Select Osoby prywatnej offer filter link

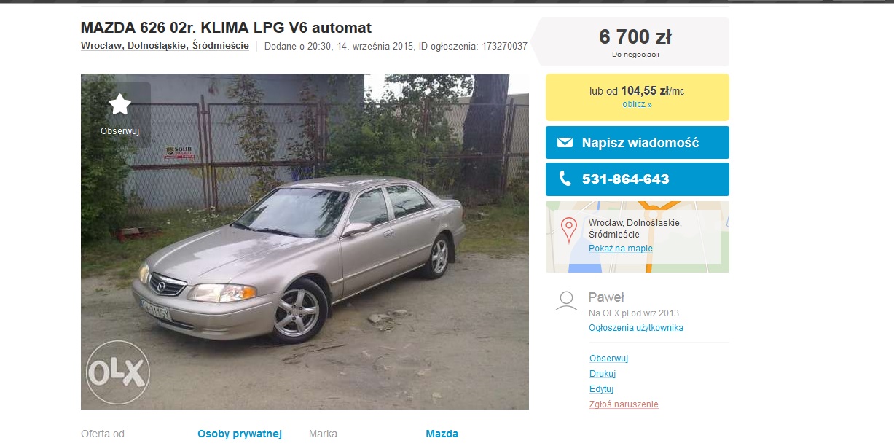pyautogui.click(x=240, y=434)
